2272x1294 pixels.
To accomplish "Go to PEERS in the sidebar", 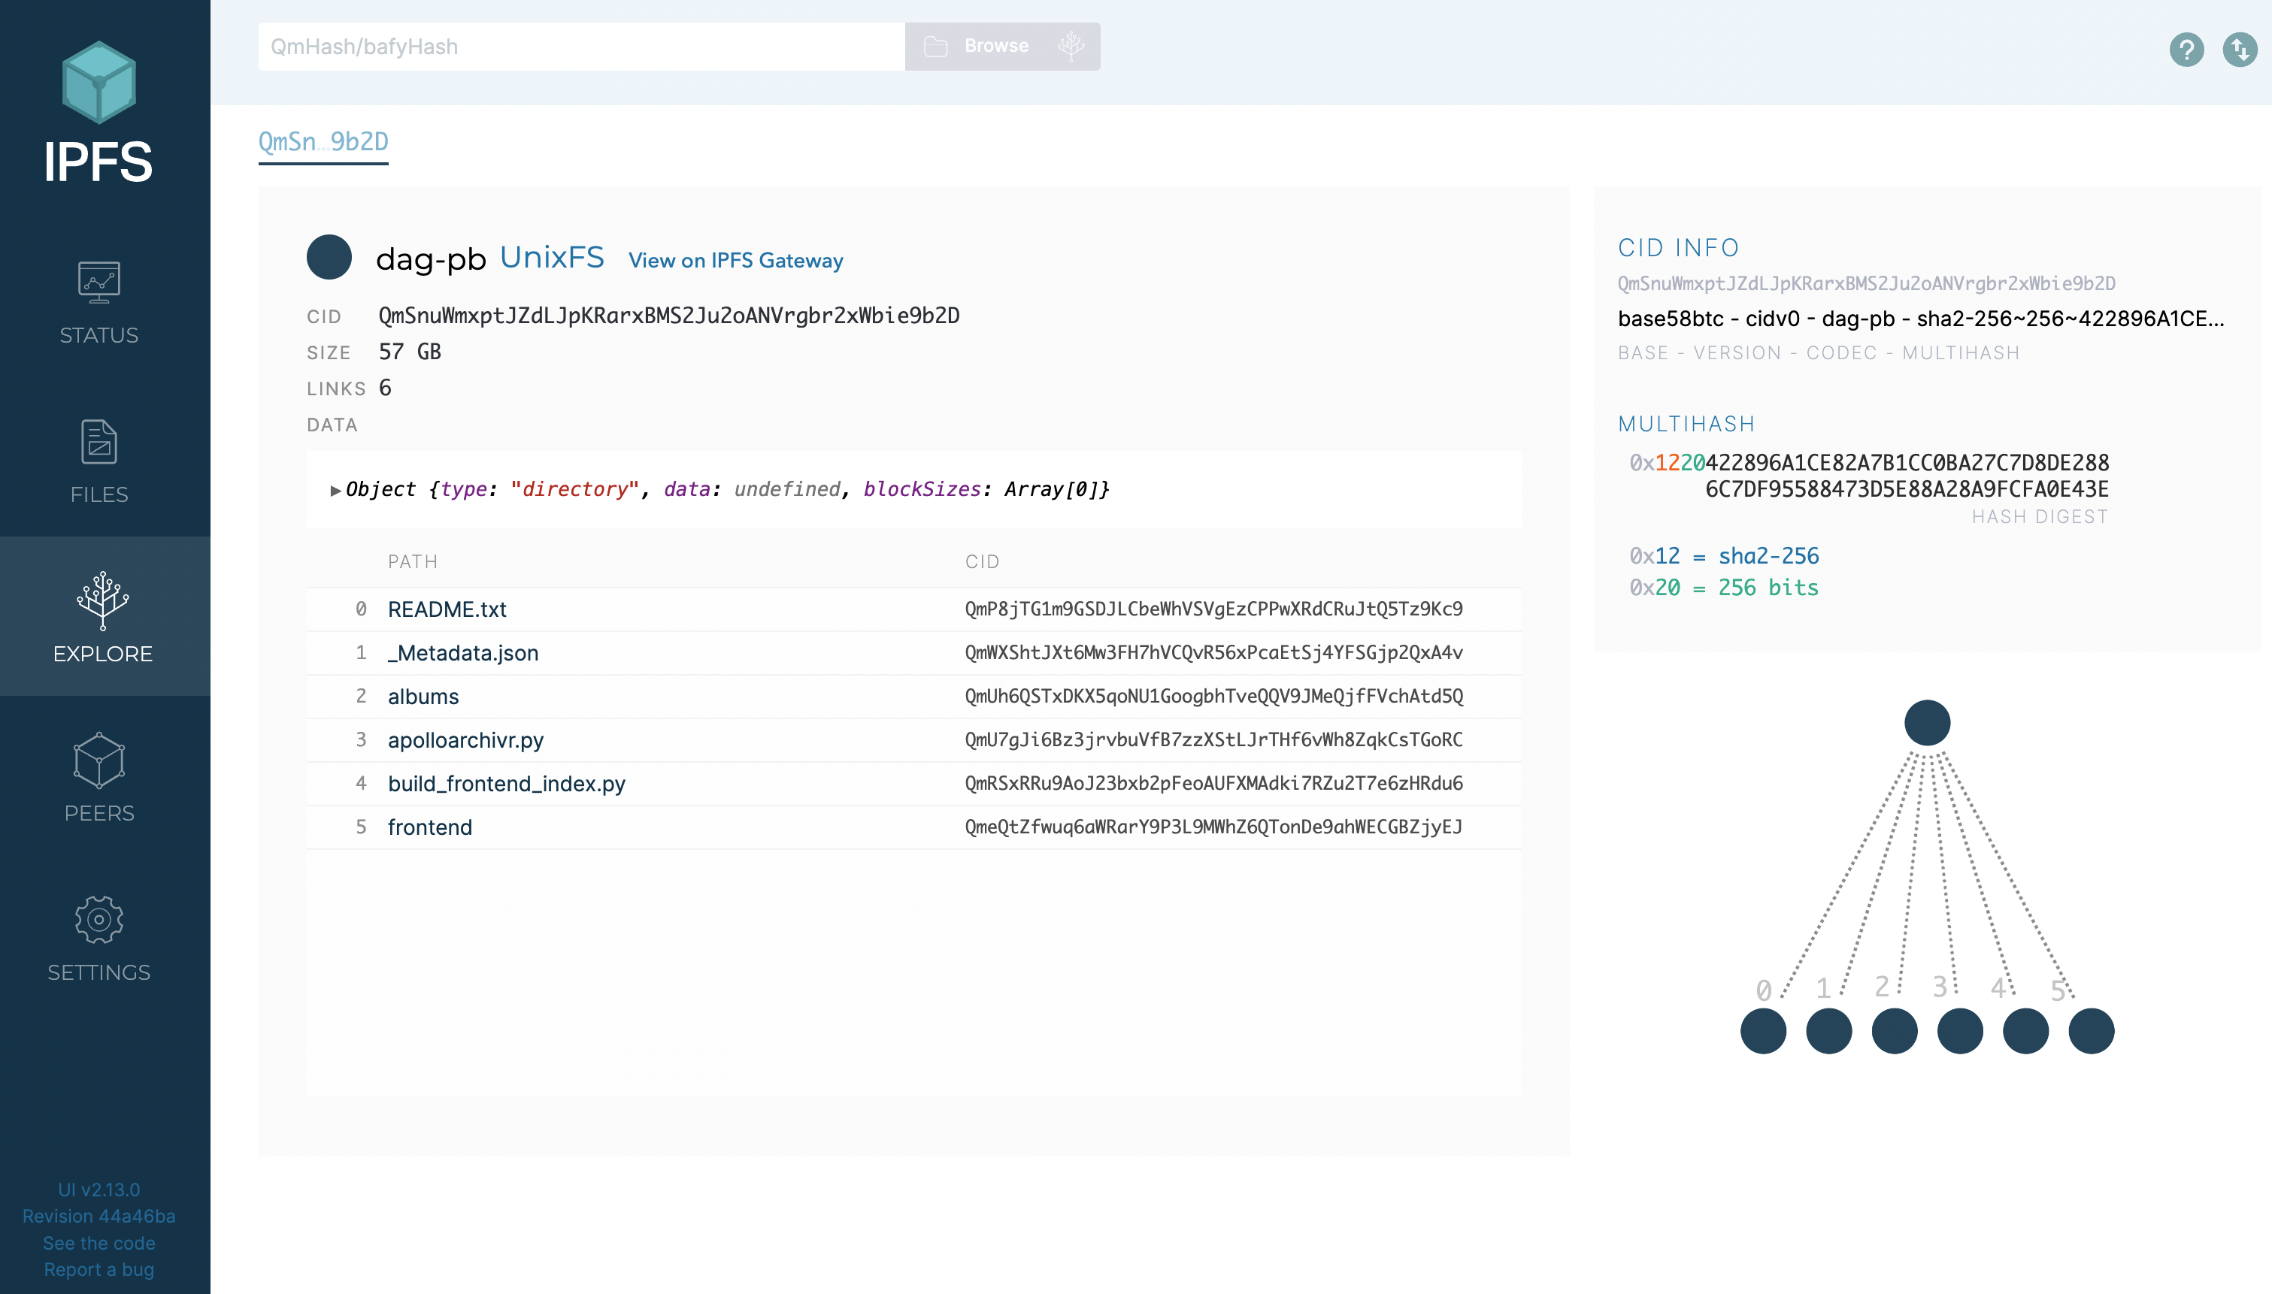I will (98, 813).
